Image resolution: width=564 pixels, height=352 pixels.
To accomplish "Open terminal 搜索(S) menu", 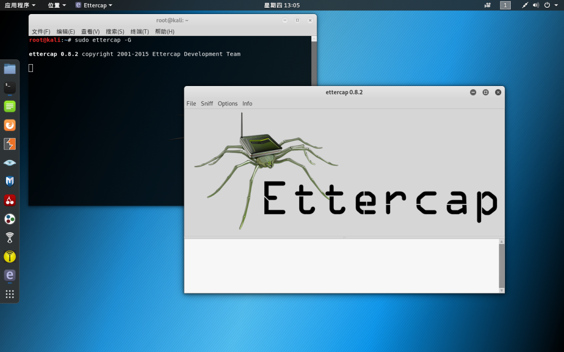I will coord(115,32).
